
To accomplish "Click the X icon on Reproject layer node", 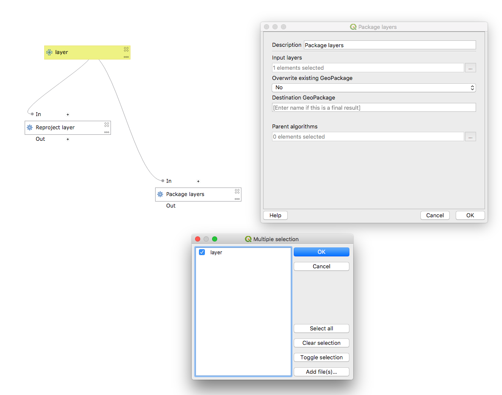I will 107,125.
